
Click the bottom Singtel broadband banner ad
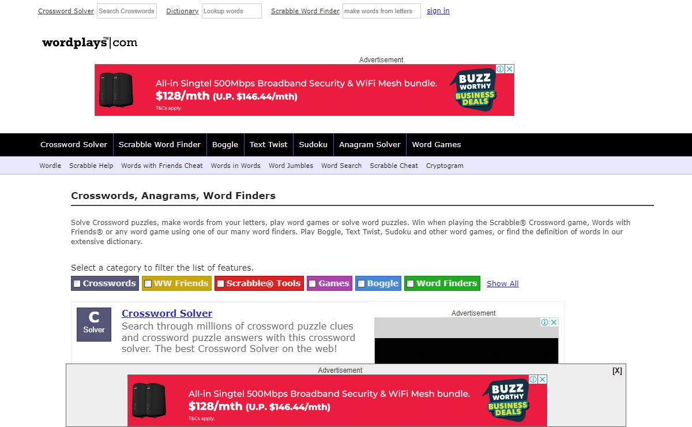pyautogui.click(x=337, y=400)
